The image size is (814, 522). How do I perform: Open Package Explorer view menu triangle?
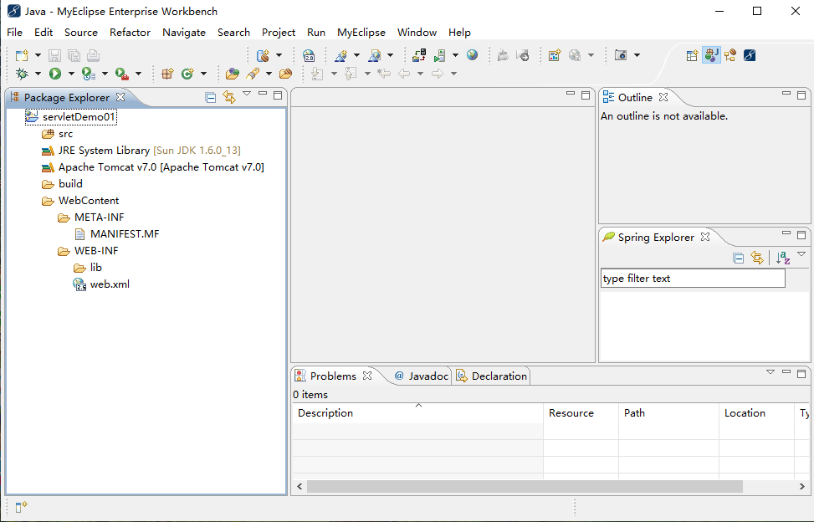click(x=247, y=94)
